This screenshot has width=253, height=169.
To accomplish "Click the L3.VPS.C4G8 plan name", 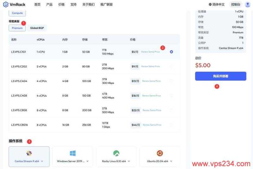I will [19, 96].
